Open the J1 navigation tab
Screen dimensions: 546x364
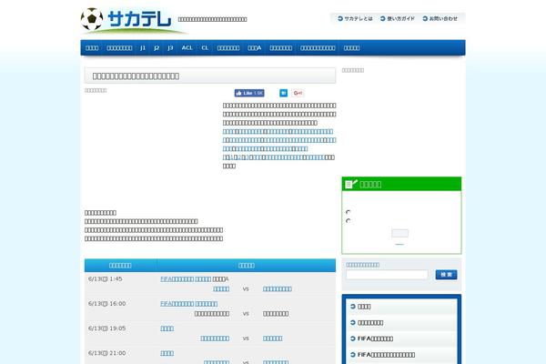pyautogui.click(x=143, y=47)
